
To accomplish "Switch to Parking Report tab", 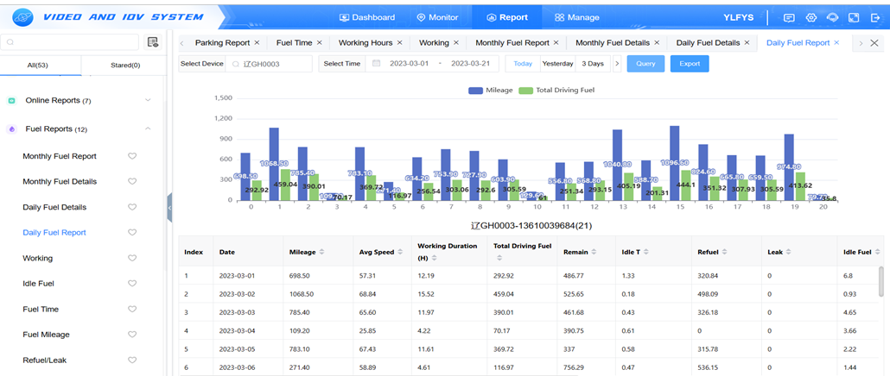I will (222, 42).
